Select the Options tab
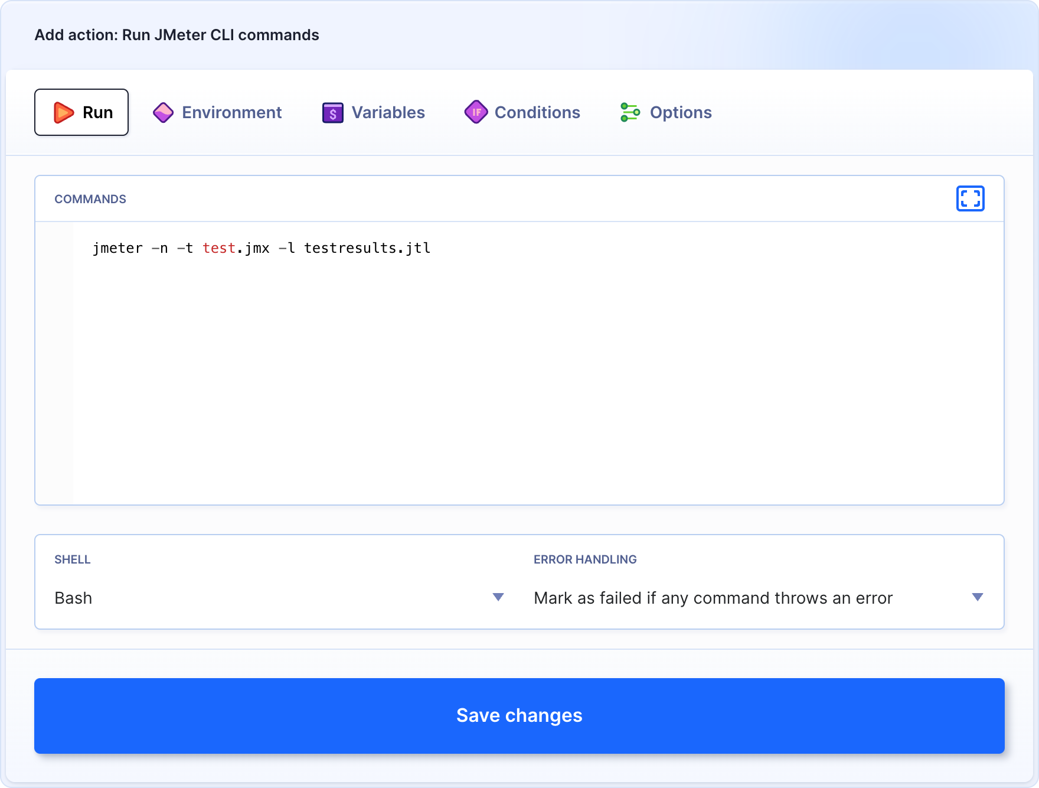1039x788 pixels. tap(666, 112)
